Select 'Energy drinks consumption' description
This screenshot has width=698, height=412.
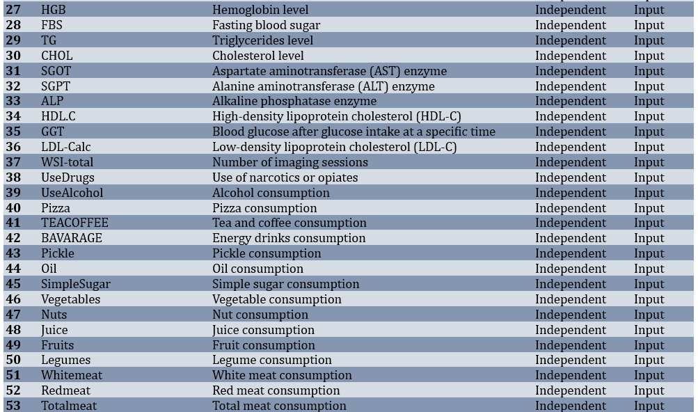288,238
